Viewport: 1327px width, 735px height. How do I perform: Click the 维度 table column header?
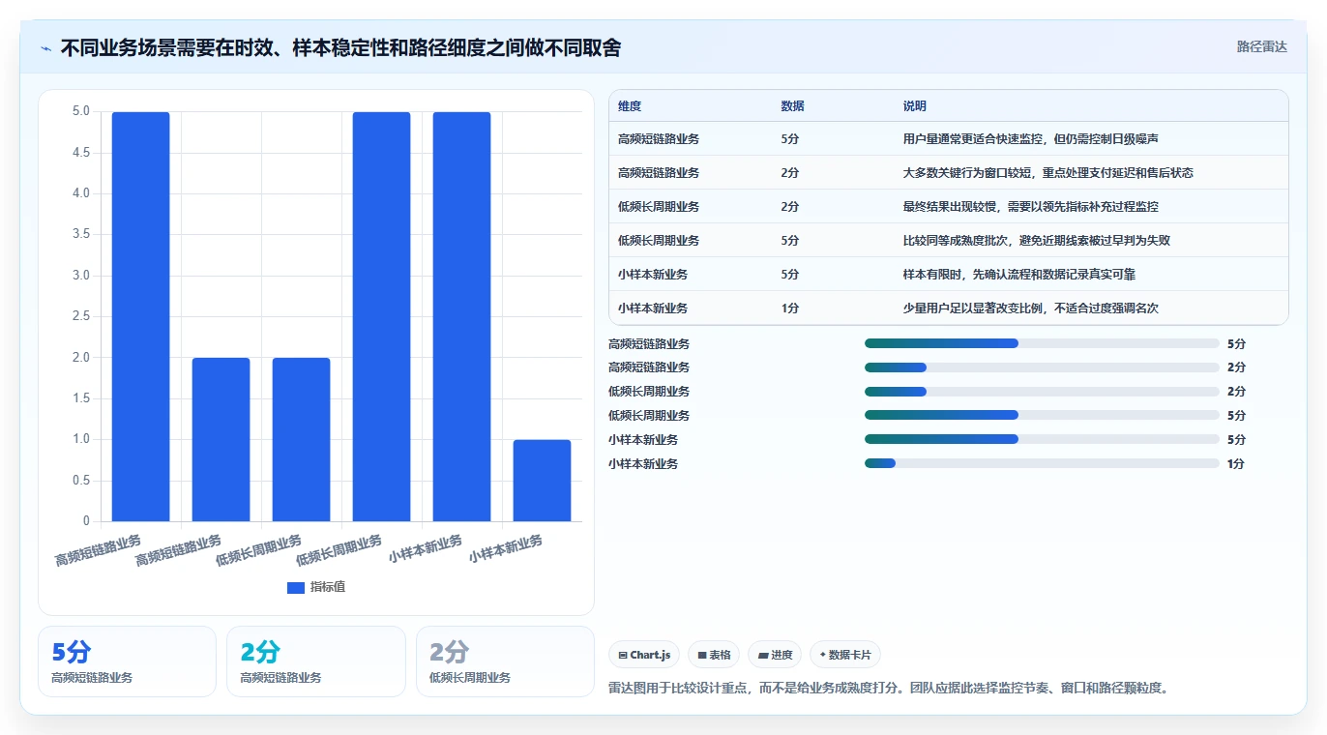tap(630, 106)
